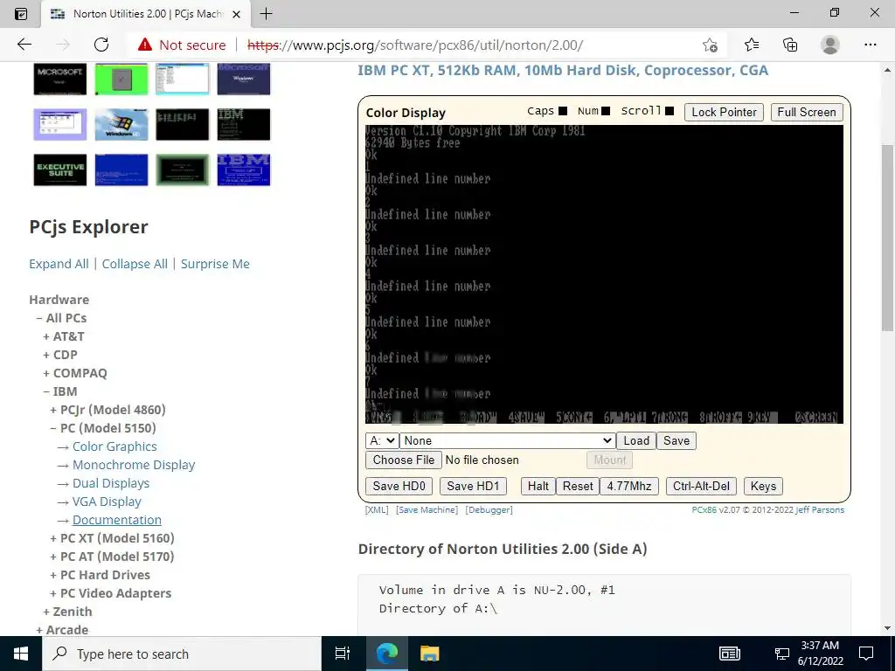Click the Save diskette button
895x671 pixels.
676,440
